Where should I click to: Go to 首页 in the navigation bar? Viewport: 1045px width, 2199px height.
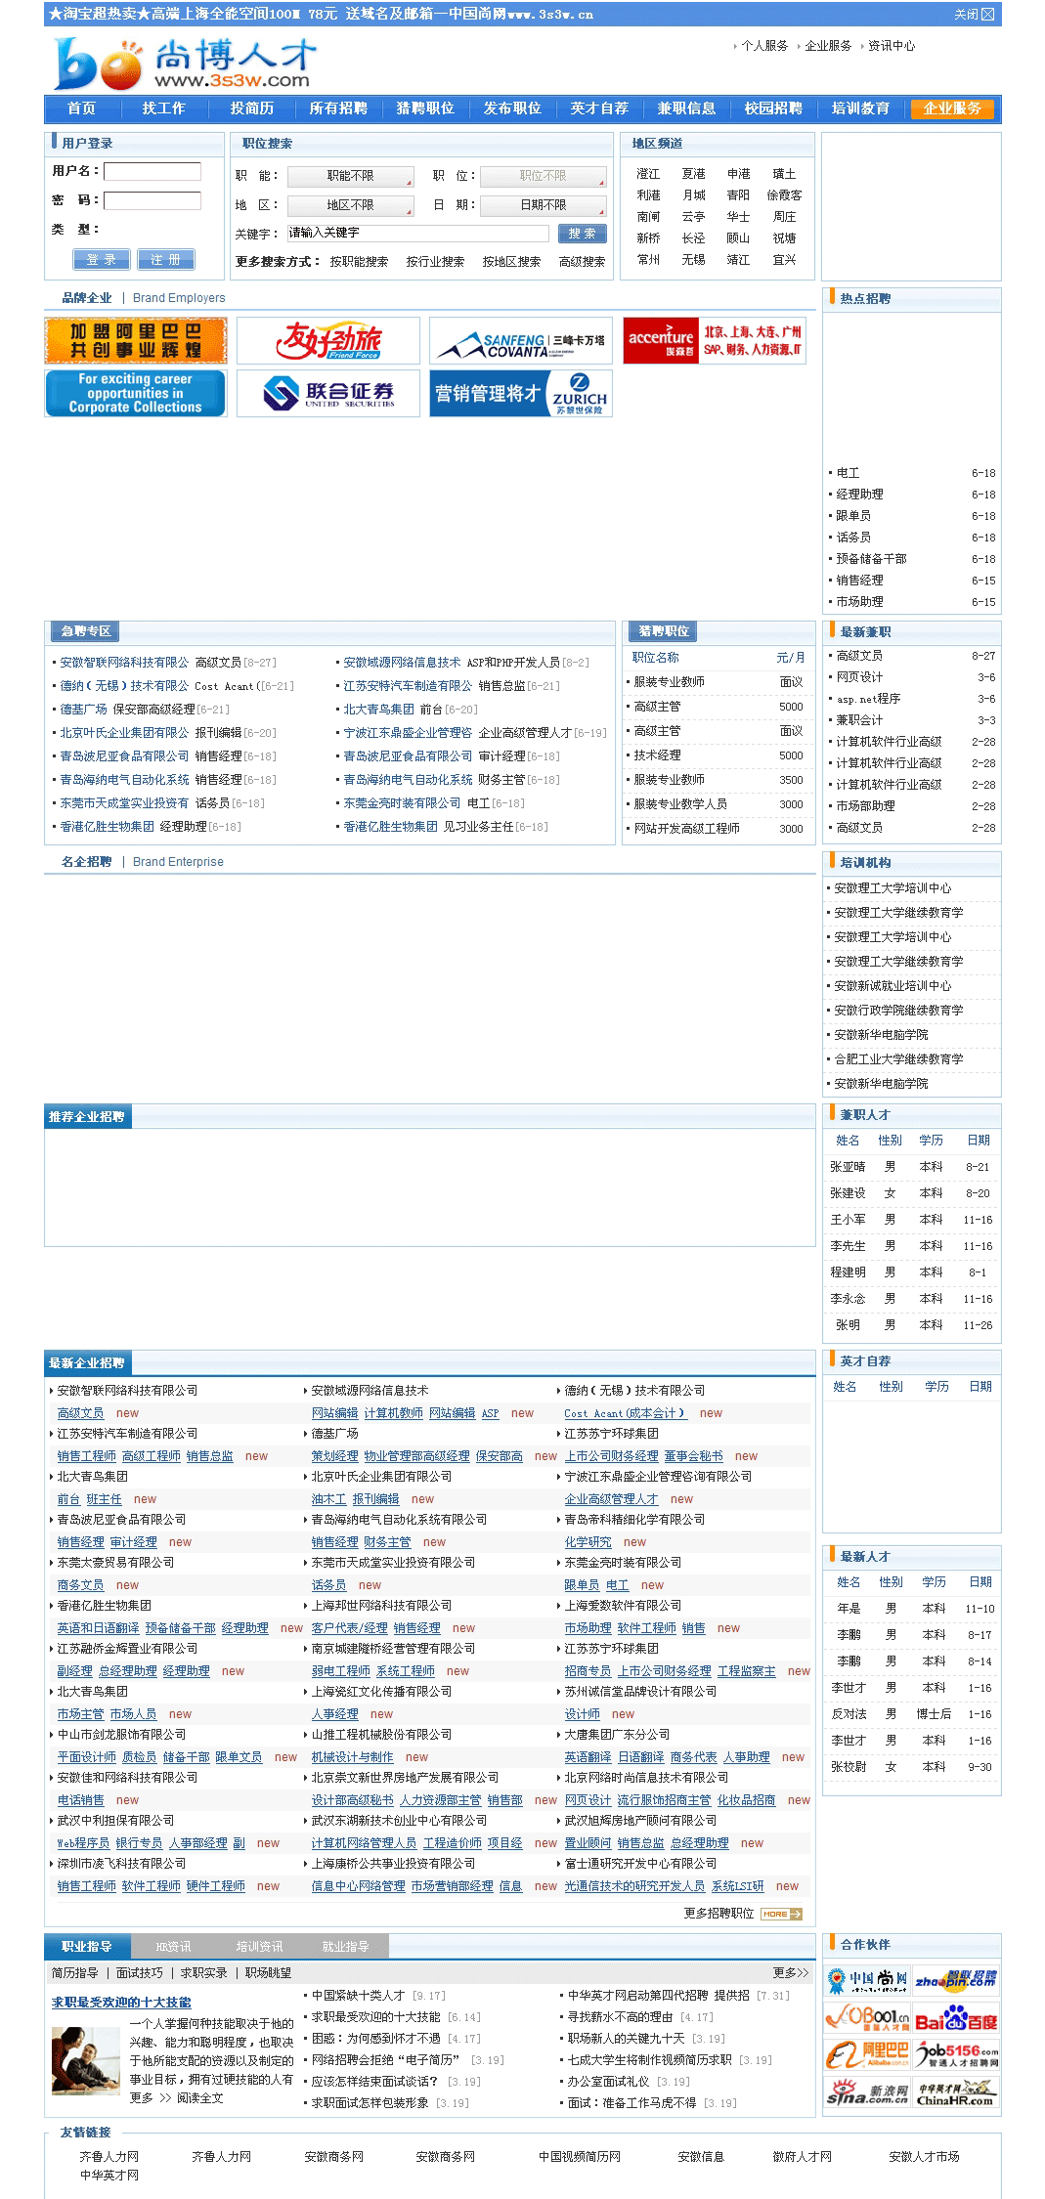(x=82, y=108)
